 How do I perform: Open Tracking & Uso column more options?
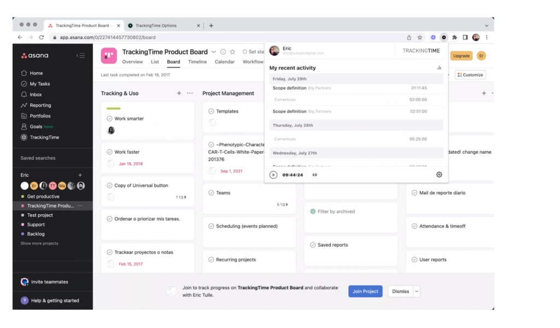(190, 93)
